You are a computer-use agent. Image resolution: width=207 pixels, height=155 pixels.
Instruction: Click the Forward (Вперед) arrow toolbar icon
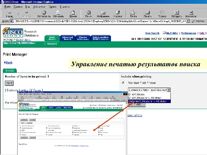tap(27, 13)
